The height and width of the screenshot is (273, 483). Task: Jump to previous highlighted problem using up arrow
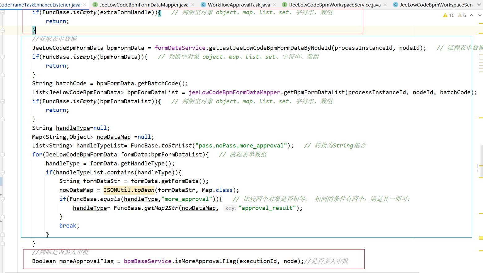[x=472, y=15]
